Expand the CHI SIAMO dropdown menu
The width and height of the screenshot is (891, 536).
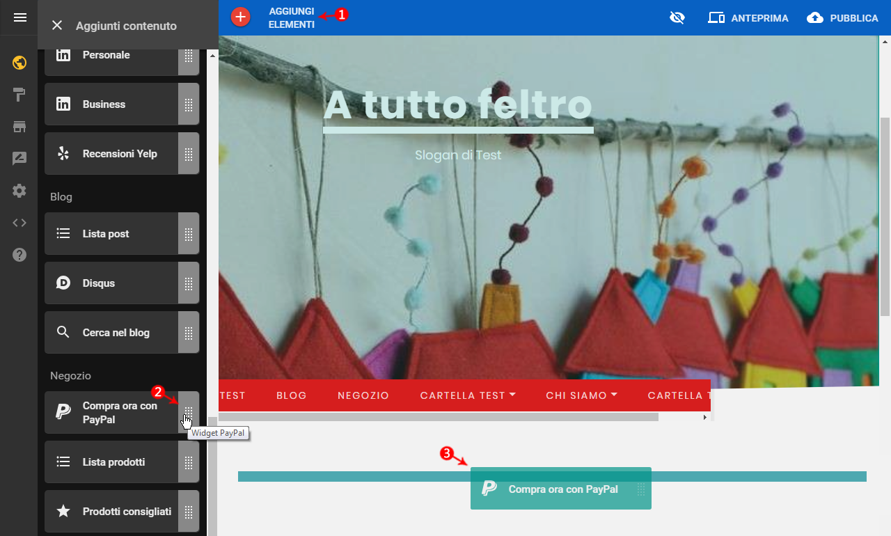(581, 395)
